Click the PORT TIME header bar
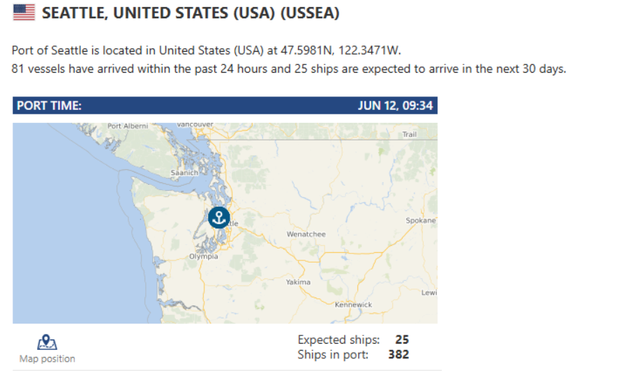Viewport: 633px width, 373px height. [225, 105]
